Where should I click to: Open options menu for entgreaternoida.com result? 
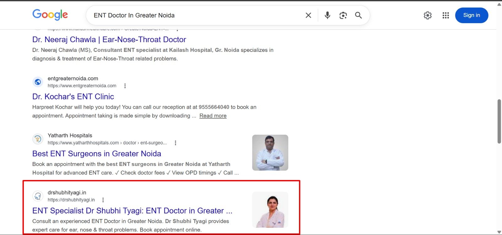[x=125, y=86]
